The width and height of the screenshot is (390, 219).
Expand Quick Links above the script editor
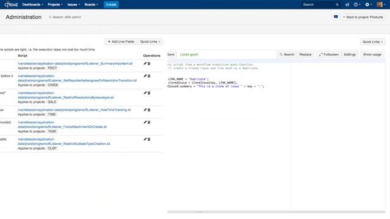[x=372, y=42]
